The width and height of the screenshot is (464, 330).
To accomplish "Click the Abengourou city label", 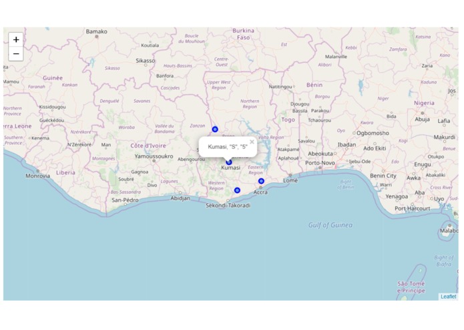I will coord(191,159).
